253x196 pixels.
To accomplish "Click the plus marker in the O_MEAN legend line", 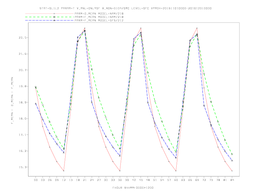I will (54, 13).
